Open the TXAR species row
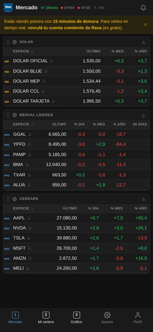 [x=76, y=175]
